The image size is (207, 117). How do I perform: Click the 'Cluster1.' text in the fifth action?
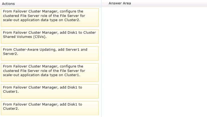(x=11, y=92)
